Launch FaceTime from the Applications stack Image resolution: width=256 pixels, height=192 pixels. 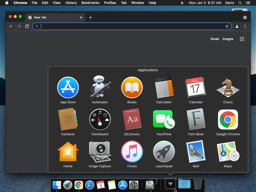[x=164, y=119]
